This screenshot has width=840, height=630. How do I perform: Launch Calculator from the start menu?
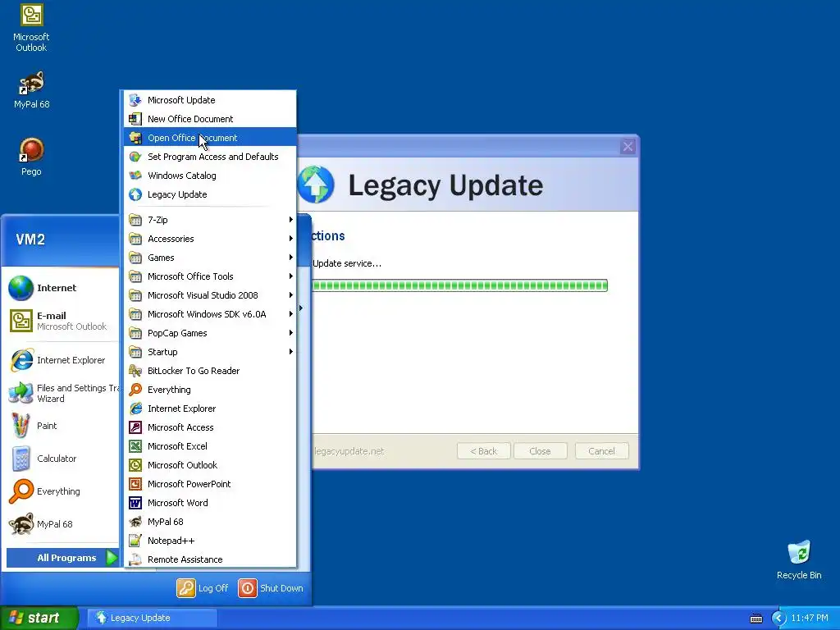pos(62,459)
